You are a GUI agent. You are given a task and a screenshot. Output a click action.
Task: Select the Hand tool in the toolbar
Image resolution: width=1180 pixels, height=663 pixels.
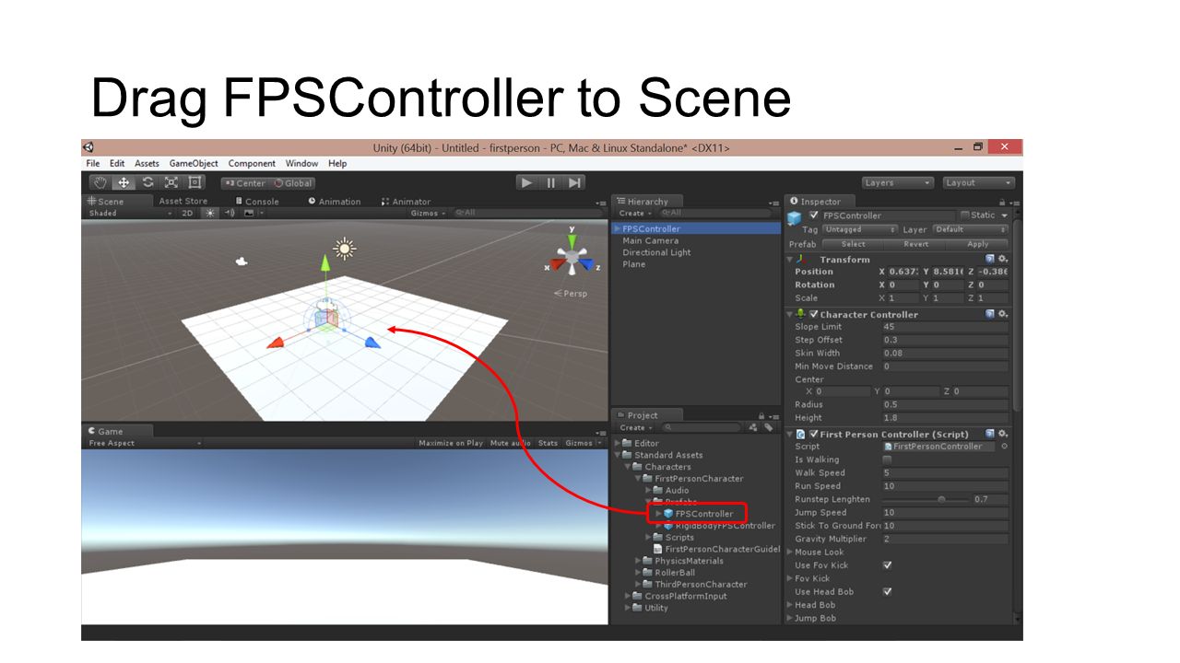click(100, 182)
